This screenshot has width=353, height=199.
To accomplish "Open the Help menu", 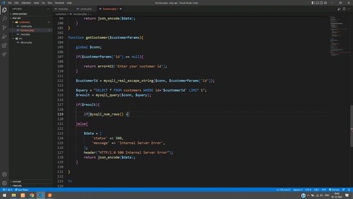I will (69, 3).
